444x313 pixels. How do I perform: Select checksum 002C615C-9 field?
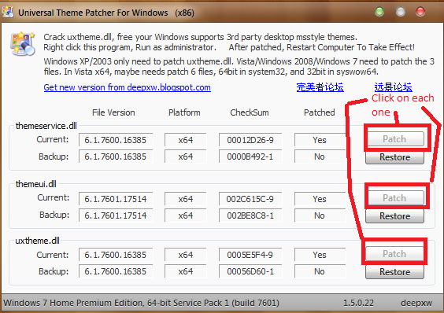click(250, 199)
